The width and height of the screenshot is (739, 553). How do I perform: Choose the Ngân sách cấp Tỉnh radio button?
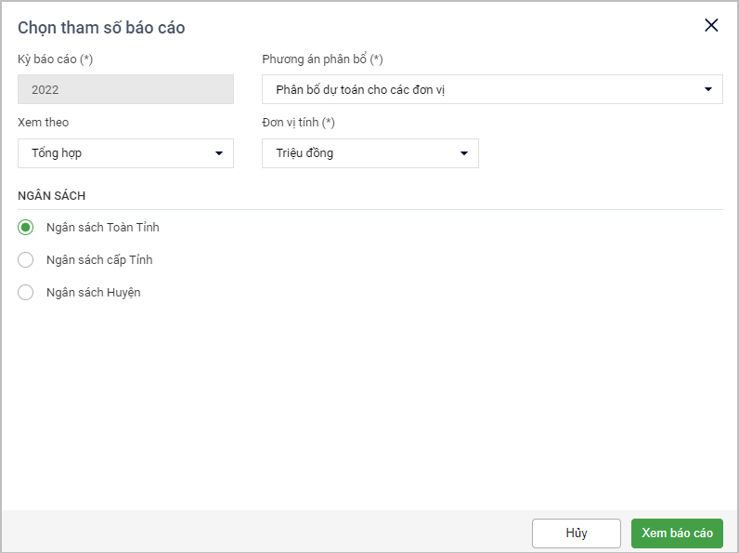tap(26, 260)
